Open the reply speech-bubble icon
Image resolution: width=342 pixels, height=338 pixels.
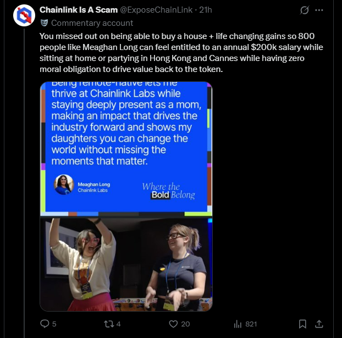(45, 324)
